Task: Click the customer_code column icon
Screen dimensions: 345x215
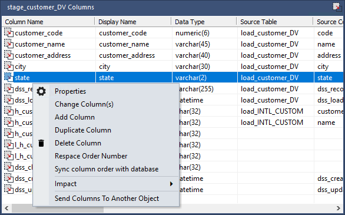Action: click(9, 32)
